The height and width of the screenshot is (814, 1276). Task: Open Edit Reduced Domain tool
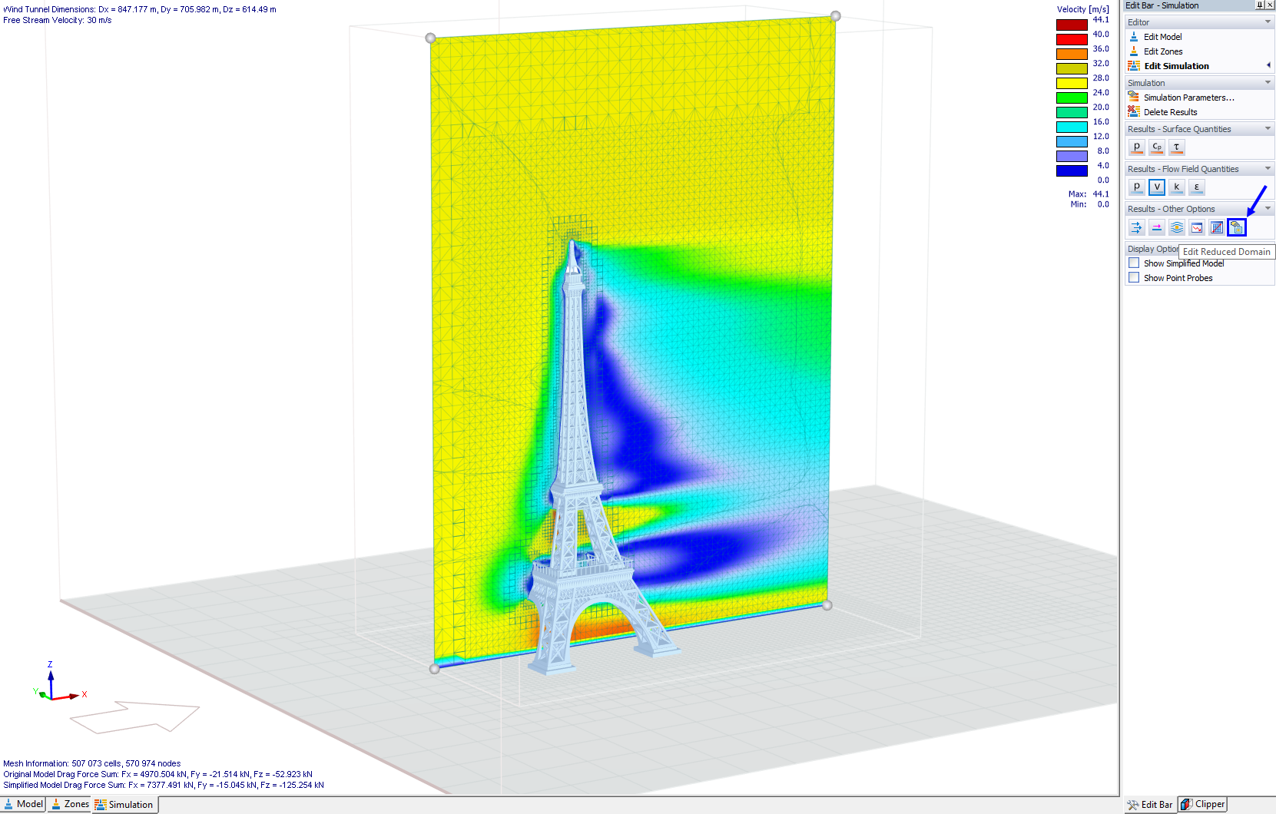coord(1237,227)
